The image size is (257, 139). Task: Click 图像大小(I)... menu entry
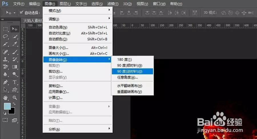tap(77, 48)
